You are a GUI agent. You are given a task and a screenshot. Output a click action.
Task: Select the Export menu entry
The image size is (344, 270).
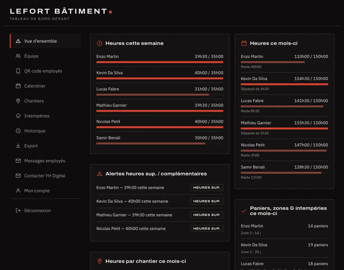45,146
